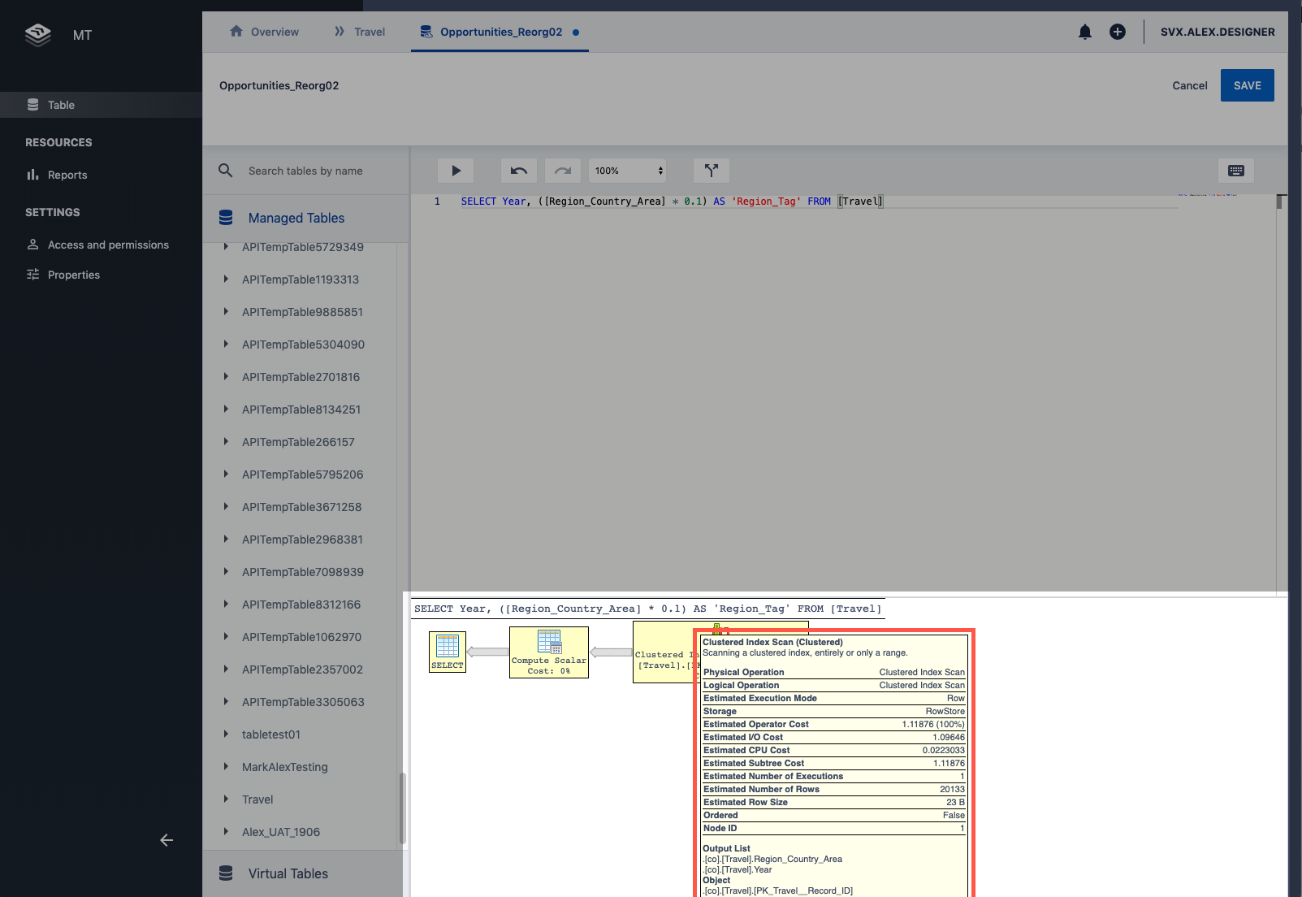1302x897 pixels.
Task: Select the SELECT node in execution plan
Action: (447, 652)
